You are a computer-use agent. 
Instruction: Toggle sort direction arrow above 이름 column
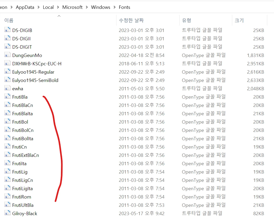[59, 16]
